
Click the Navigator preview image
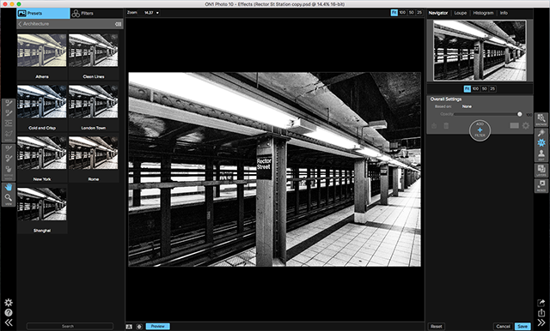[x=480, y=51]
